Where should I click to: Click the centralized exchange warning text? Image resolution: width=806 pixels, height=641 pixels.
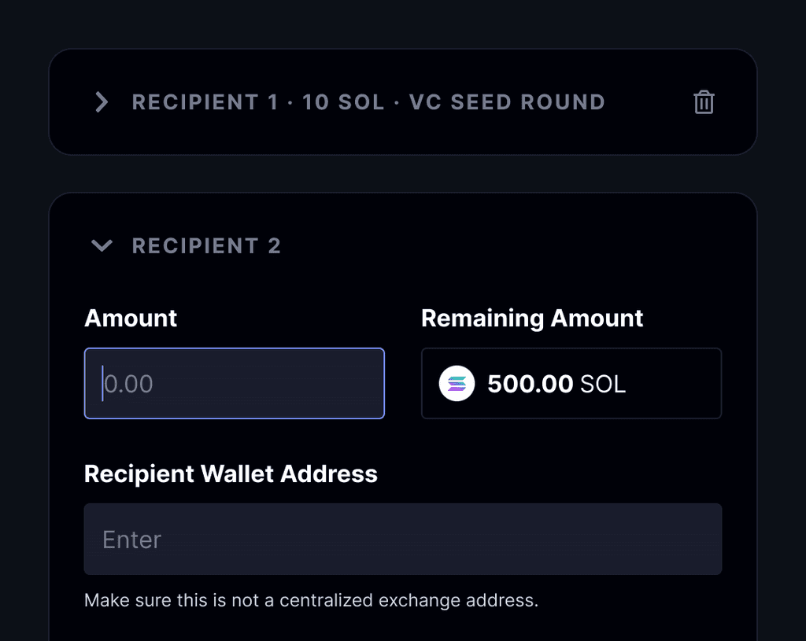pyautogui.click(x=311, y=600)
